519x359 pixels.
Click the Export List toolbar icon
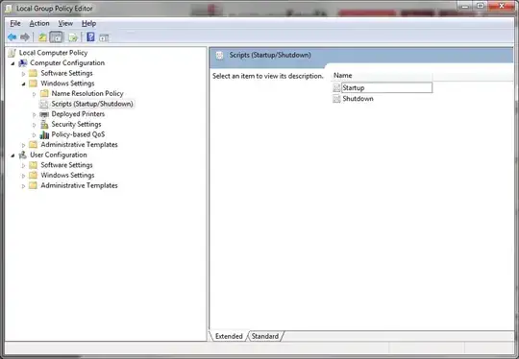pos(73,37)
